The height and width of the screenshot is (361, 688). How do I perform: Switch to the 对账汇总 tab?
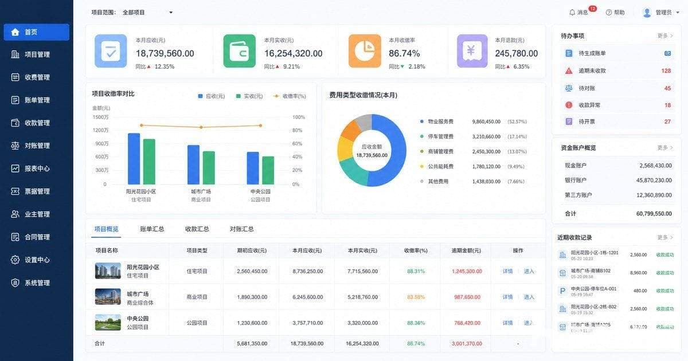[241, 229]
